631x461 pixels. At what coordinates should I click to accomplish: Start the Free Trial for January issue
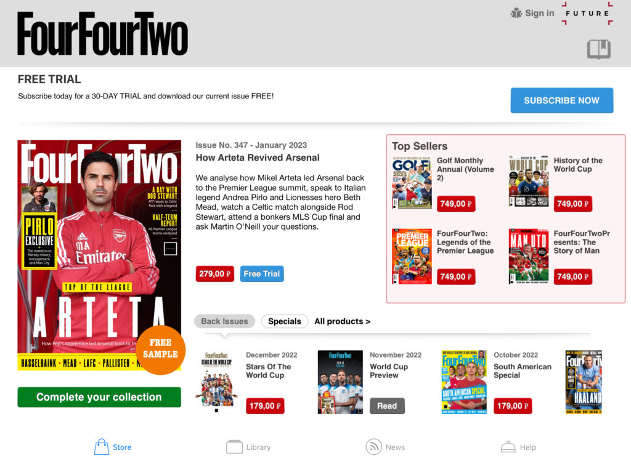(x=261, y=274)
